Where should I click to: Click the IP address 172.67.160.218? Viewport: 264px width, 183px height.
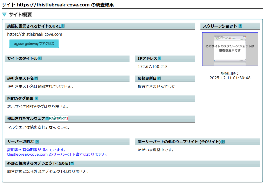point(153,67)
